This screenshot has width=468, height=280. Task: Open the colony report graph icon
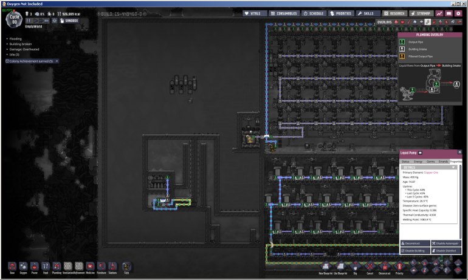[439, 13]
